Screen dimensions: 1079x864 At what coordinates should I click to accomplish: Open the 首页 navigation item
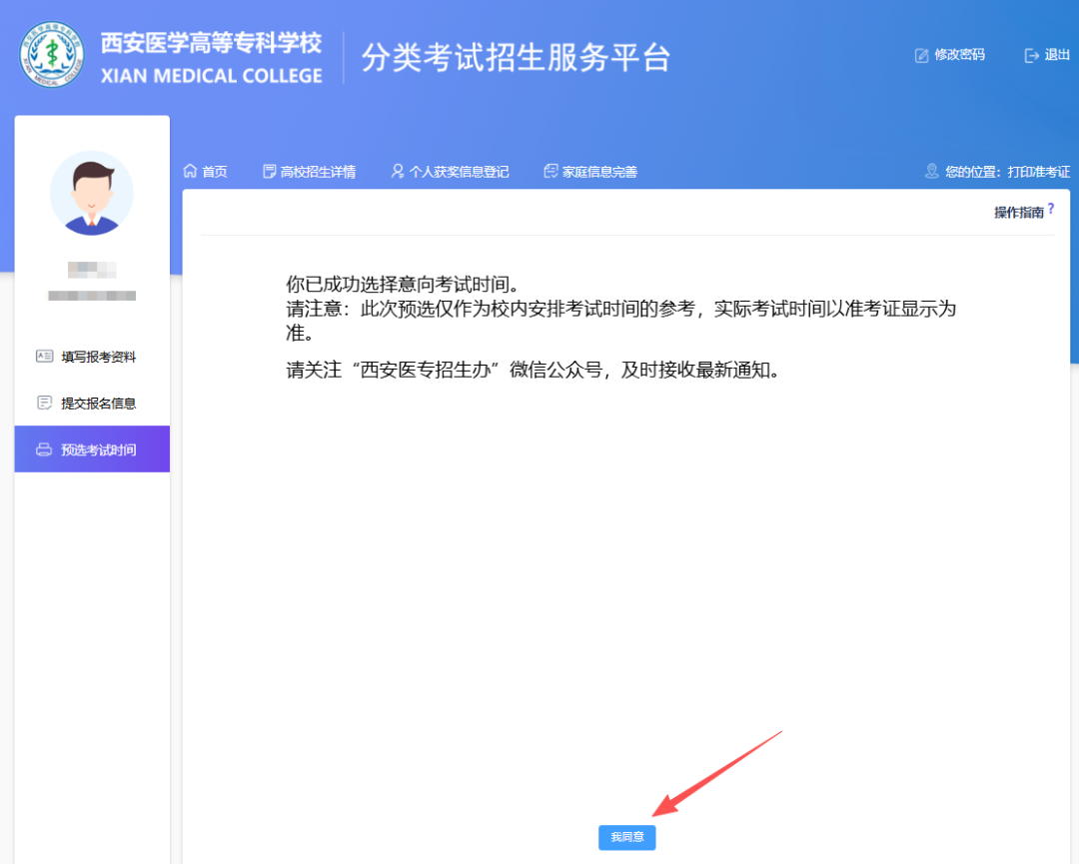point(214,172)
